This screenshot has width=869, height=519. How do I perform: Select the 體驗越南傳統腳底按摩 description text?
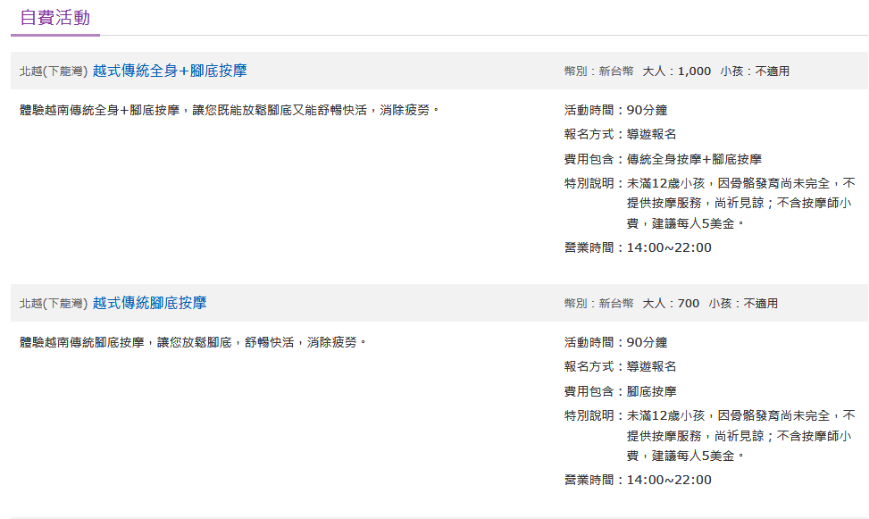[193, 342]
